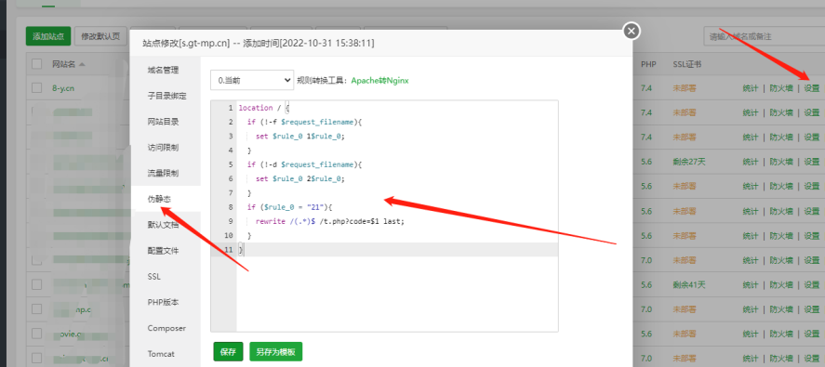The height and width of the screenshot is (367, 825).
Task: Open 防火墙 for the 8-y.cn row
Action: point(781,88)
